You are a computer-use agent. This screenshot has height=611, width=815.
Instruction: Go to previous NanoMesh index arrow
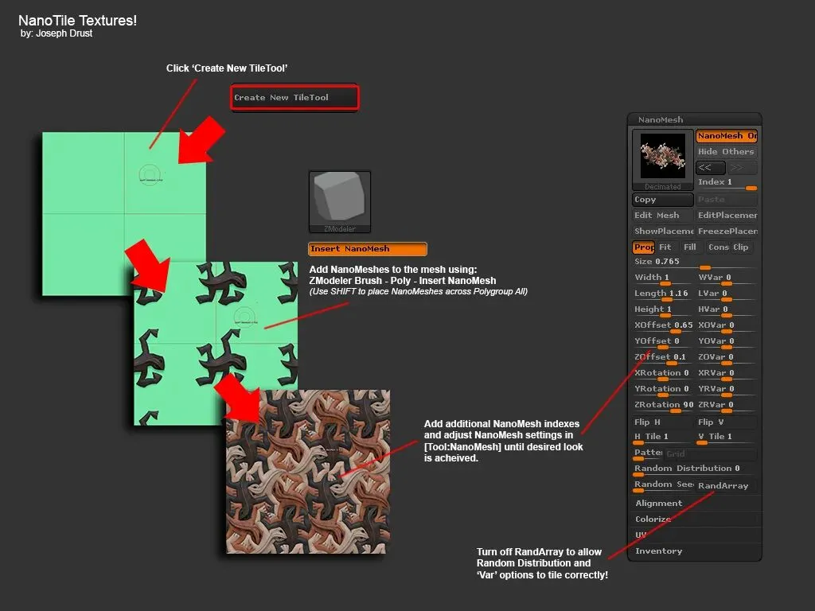pyautogui.click(x=710, y=167)
